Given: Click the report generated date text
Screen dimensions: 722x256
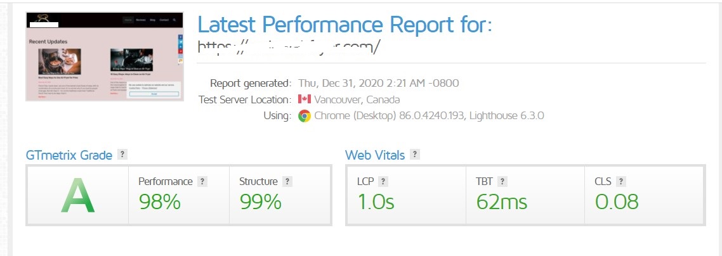Looking at the screenshot, I should click(x=379, y=83).
